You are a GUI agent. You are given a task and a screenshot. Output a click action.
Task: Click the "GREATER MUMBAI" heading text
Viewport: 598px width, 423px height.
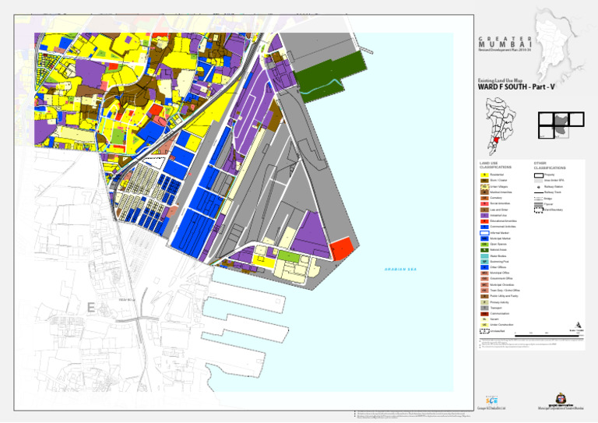(x=505, y=42)
